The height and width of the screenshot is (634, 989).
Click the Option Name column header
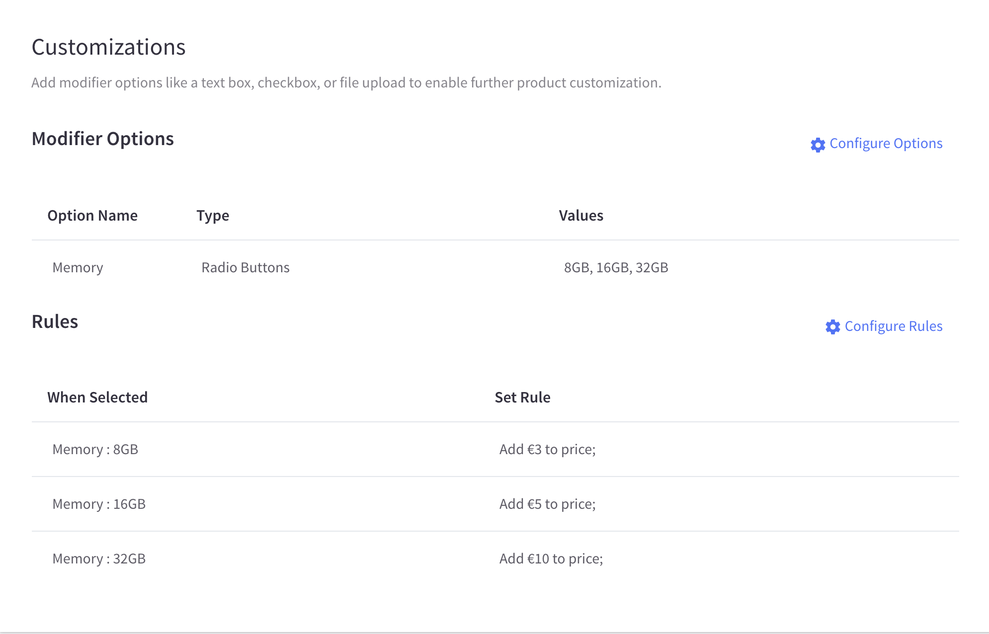pos(92,215)
